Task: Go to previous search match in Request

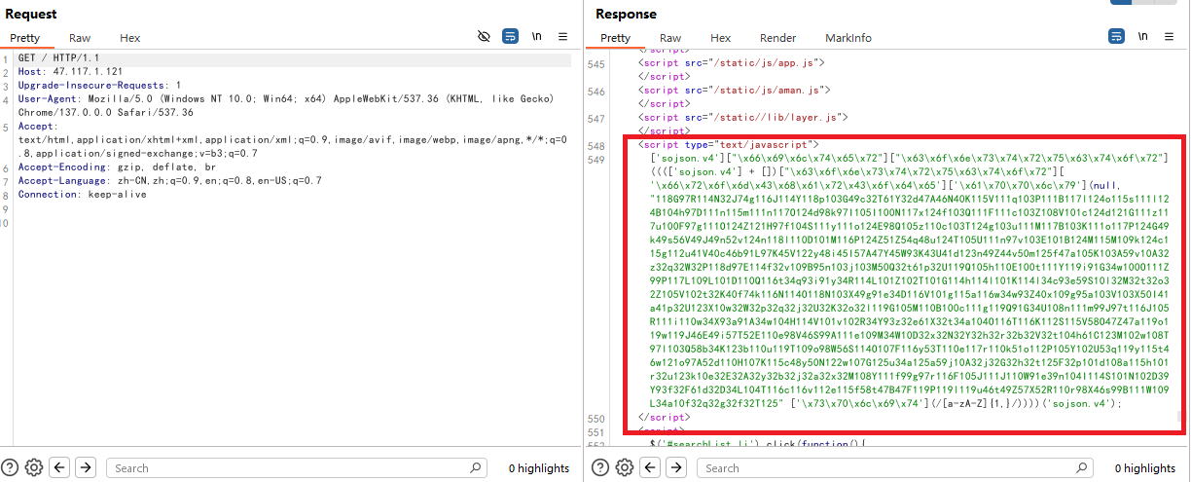Action: pyautogui.click(x=60, y=467)
